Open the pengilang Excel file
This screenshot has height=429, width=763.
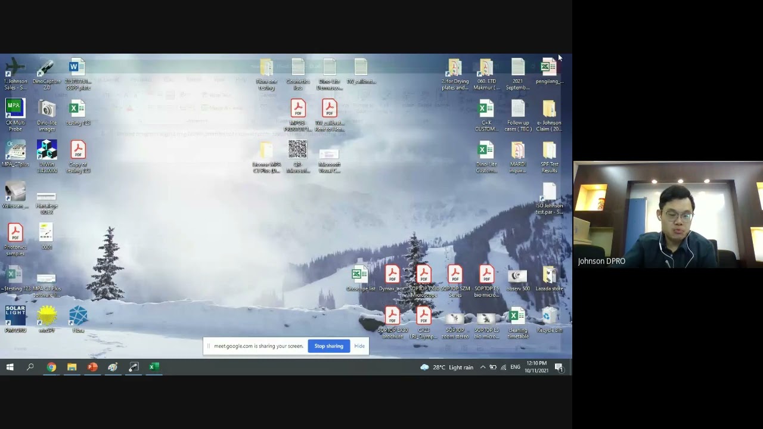[549, 71]
